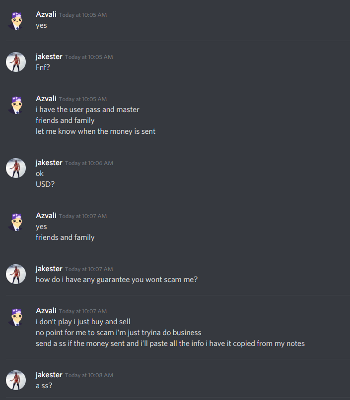Open Azvali's avatar next to 'i don't play i just buy and sell'

click(16, 316)
